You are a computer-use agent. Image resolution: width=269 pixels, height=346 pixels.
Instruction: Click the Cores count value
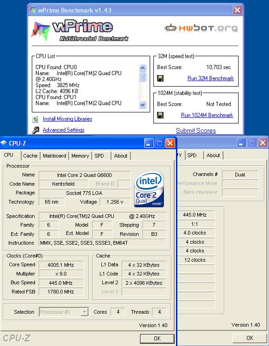[x=118, y=312]
